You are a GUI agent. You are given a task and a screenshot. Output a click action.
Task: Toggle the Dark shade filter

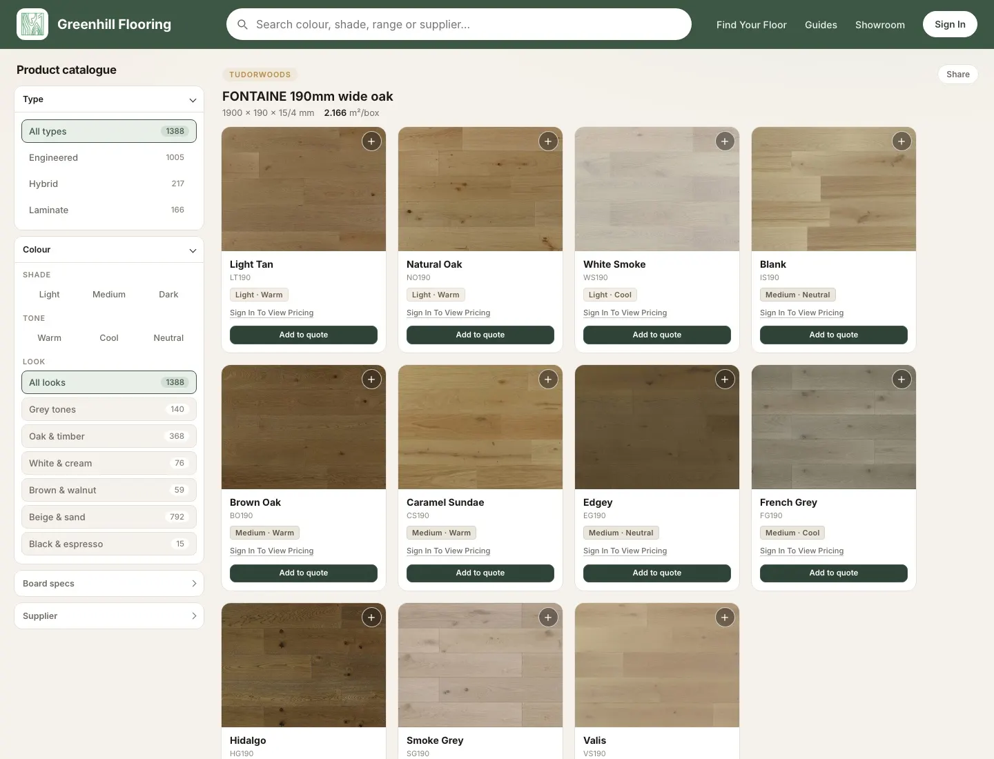pos(168,295)
